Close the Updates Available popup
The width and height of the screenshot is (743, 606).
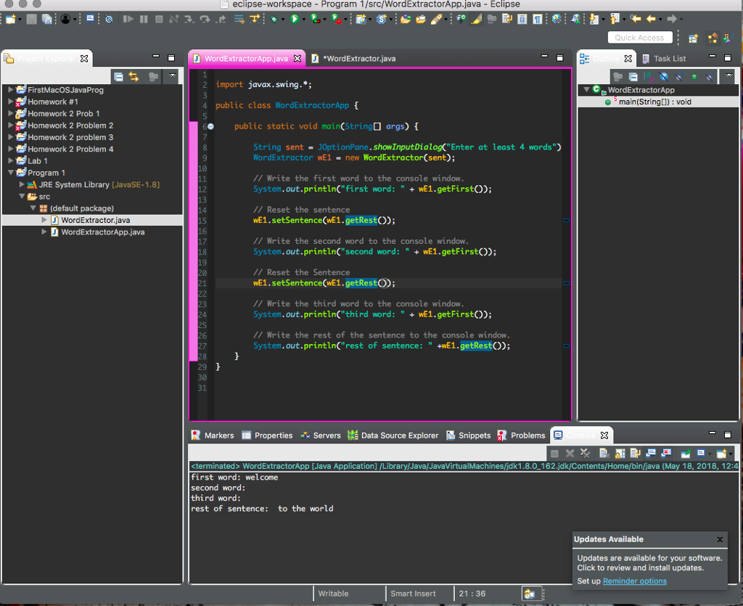[x=720, y=539]
